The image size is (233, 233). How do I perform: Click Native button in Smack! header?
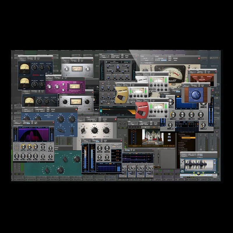175,60
